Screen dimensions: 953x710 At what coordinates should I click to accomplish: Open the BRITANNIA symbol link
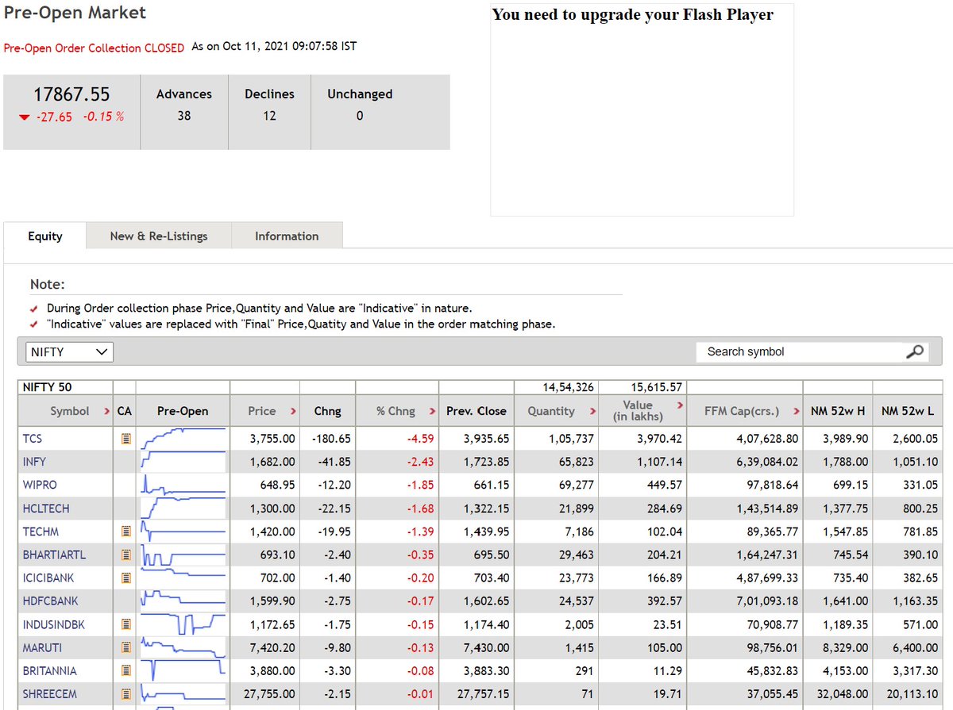50,671
